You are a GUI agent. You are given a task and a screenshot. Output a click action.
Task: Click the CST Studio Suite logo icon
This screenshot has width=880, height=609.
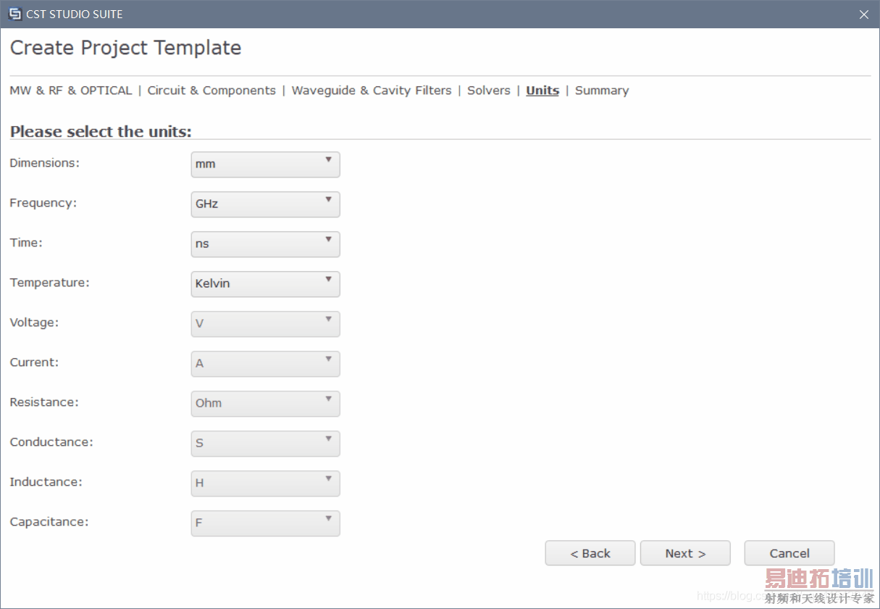tap(14, 14)
